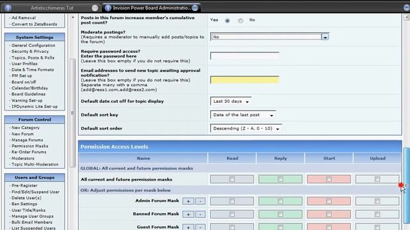Screen dimensions: 410x230
Task: Open Ban Settings link
Action: (x=24, y=204)
